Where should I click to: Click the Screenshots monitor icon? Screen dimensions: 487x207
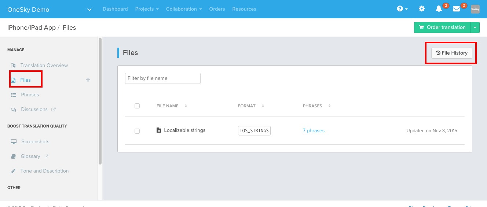14,141
